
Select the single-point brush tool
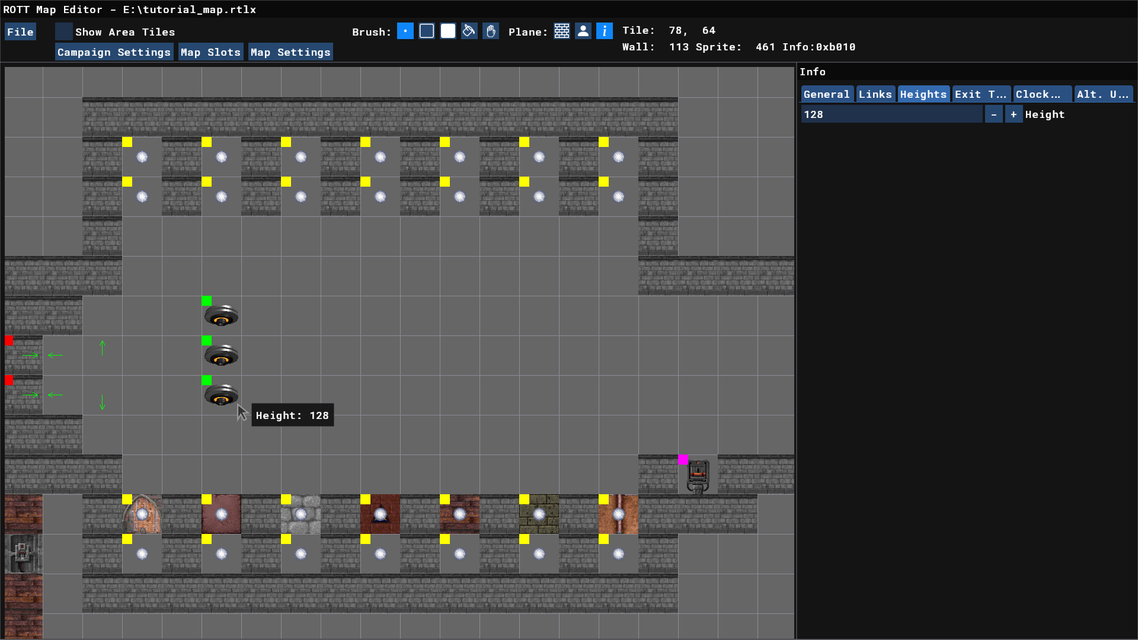click(405, 31)
